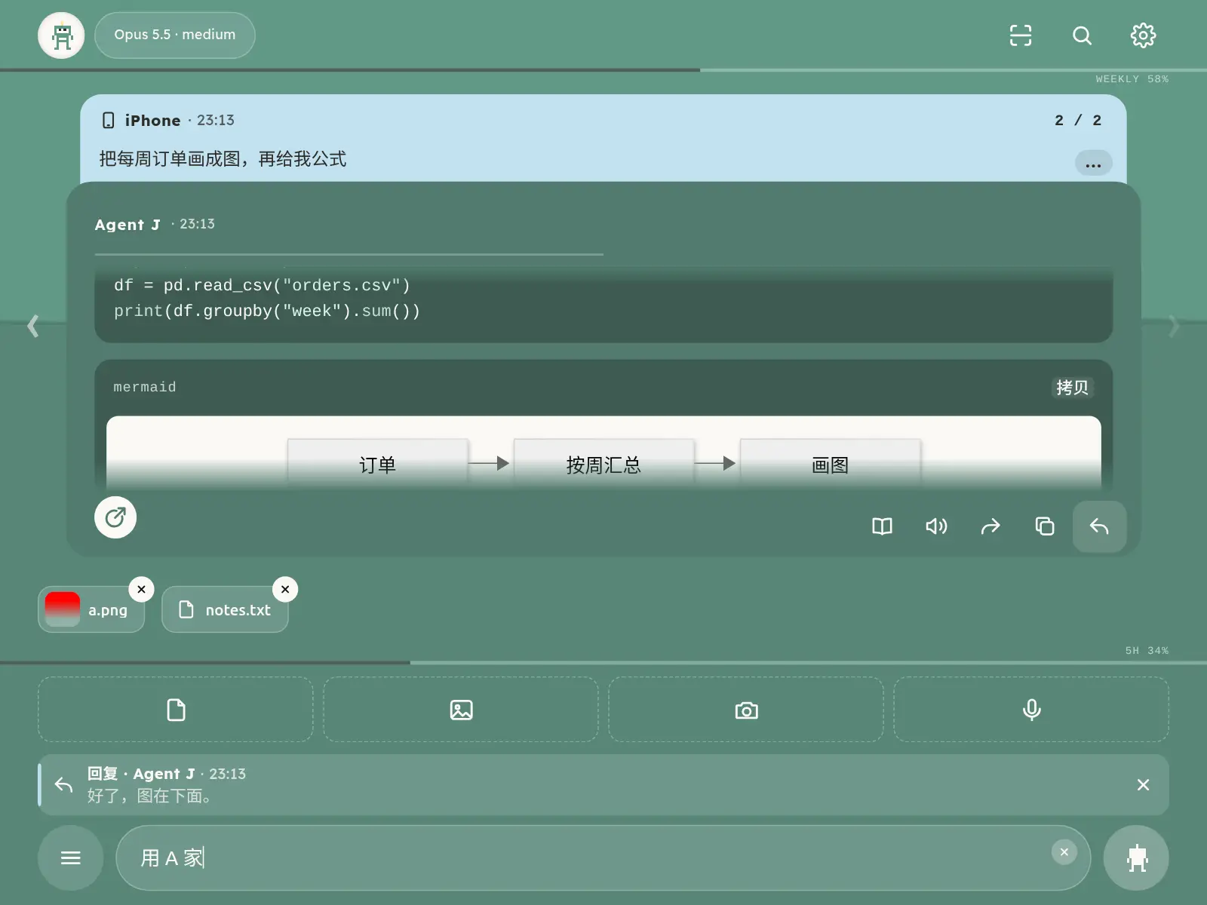Copy the Agent J response
Screen dimensions: 1207x905
point(1045,526)
